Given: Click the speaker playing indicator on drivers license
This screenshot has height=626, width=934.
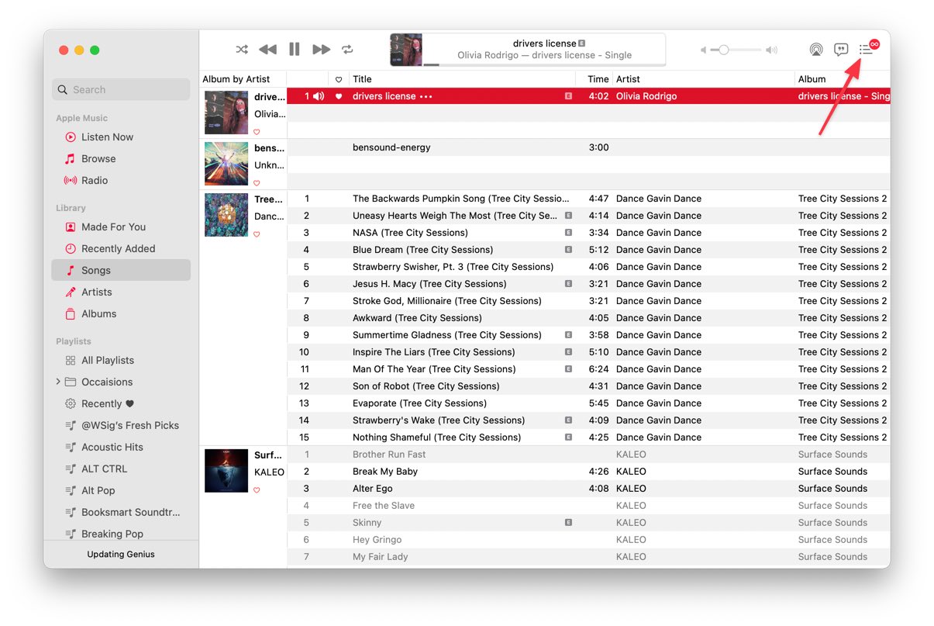Looking at the screenshot, I should (319, 96).
